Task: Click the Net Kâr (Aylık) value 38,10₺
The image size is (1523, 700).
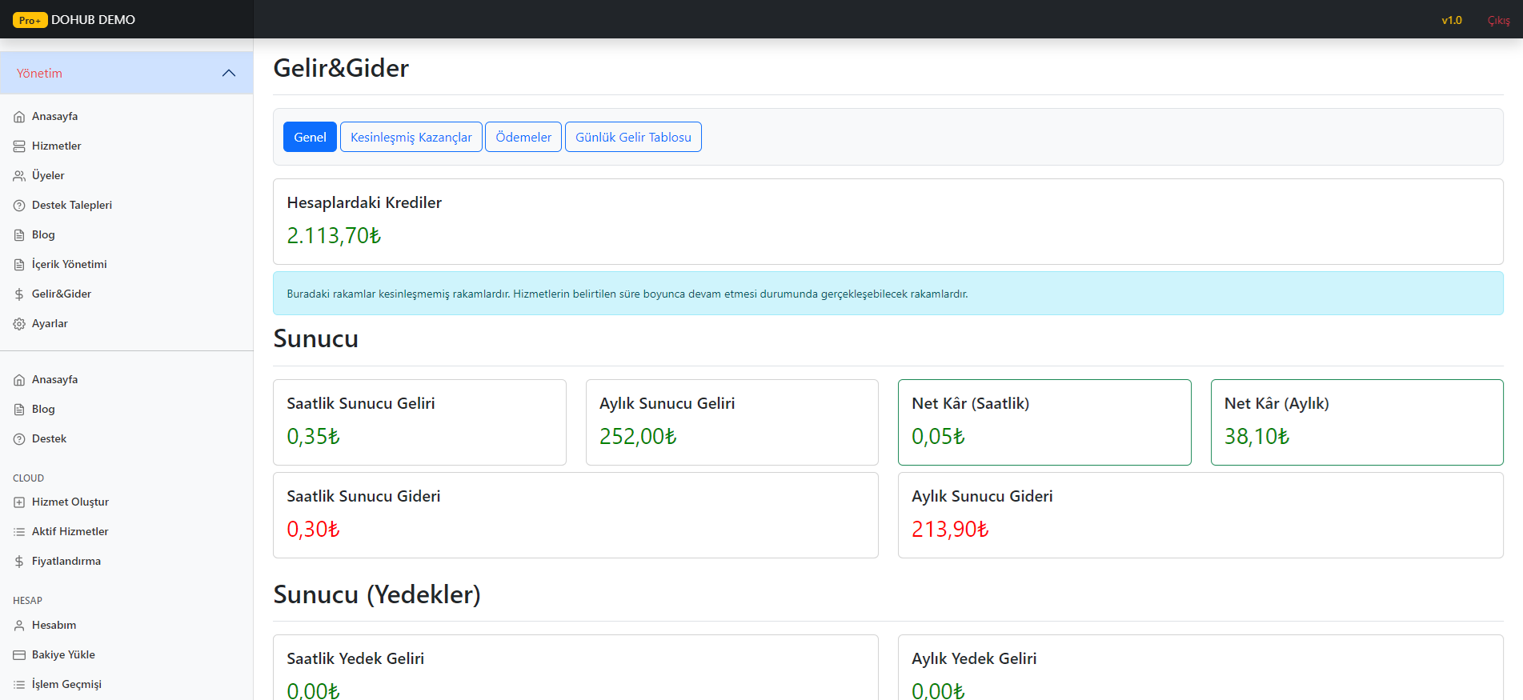Action: pos(1256,436)
